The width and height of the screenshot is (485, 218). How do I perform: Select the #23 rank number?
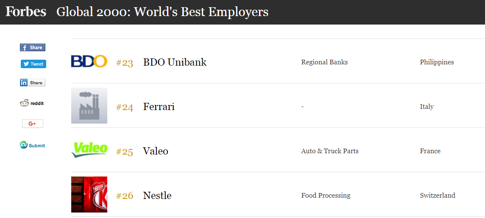coord(124,63)
